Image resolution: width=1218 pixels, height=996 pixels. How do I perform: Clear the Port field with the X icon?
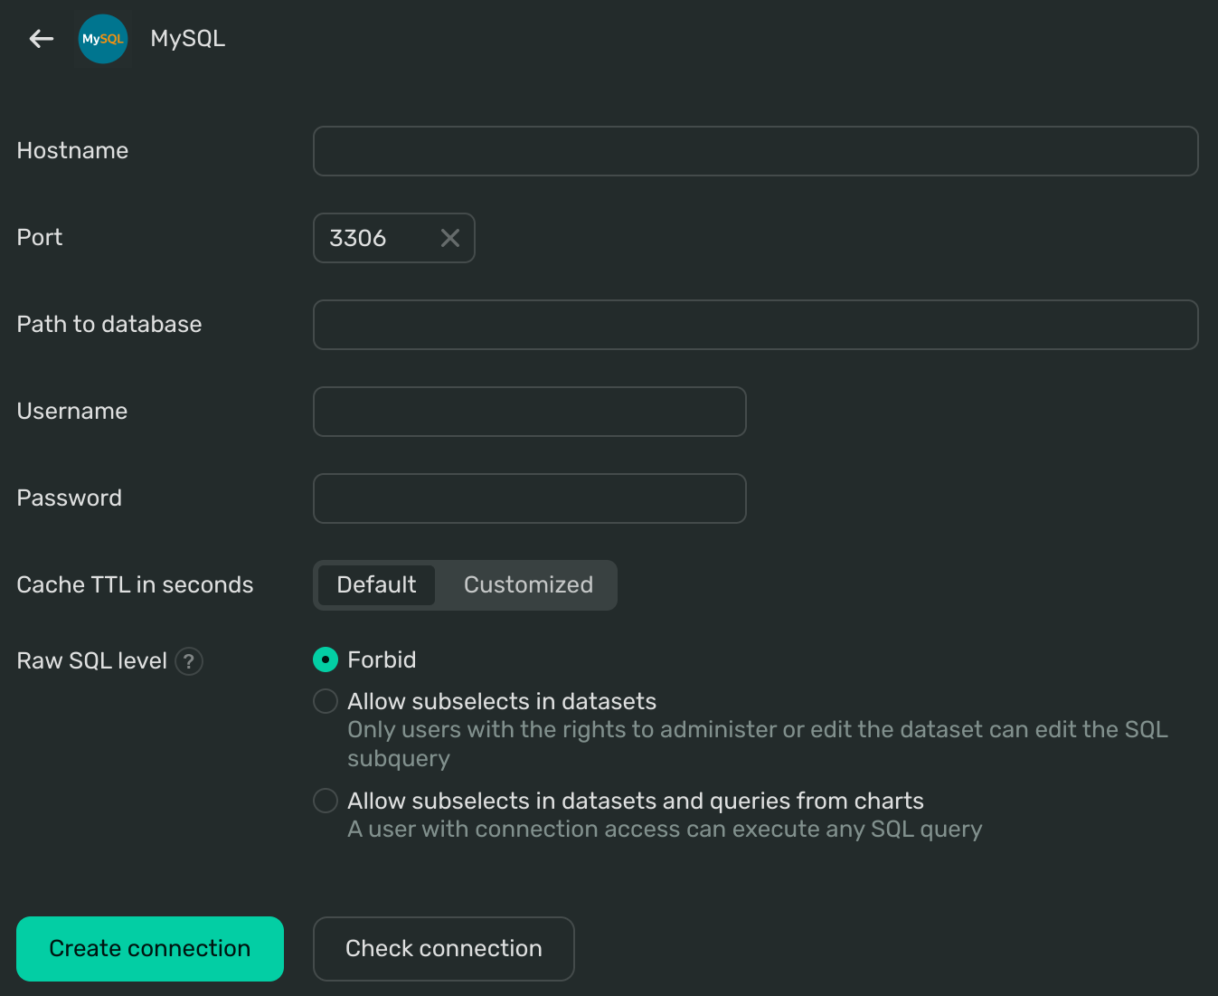tap(450, 238)
